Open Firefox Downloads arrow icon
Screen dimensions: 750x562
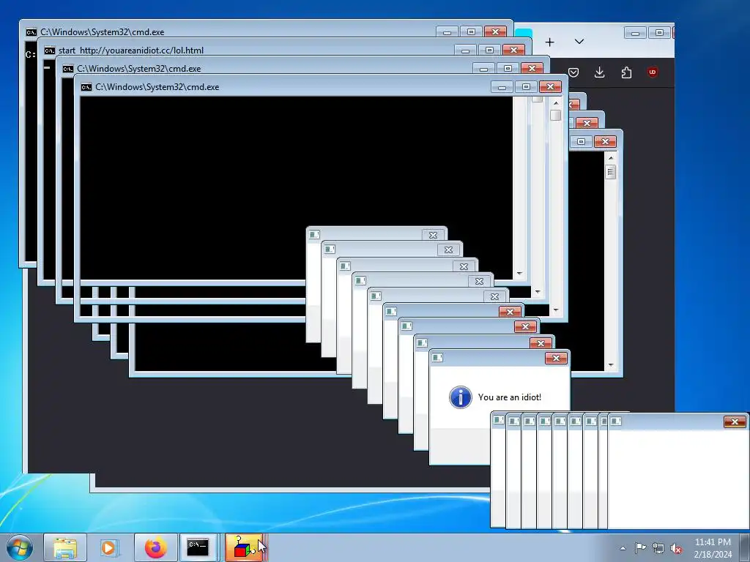coord(599,72)
